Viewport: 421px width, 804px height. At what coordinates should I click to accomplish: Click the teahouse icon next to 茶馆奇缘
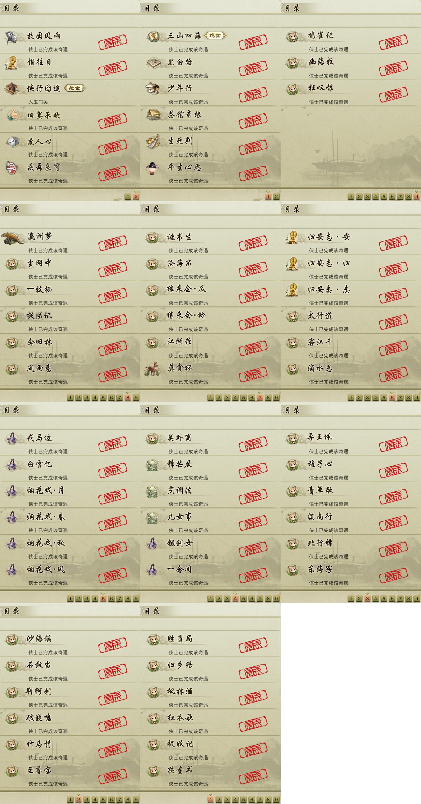click(x=153, y=115)
